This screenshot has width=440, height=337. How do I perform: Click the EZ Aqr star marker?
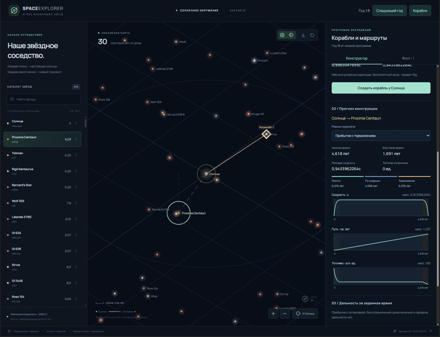277,294
